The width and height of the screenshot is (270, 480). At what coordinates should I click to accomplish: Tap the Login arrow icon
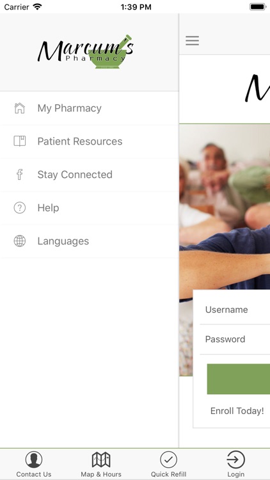[235, 460]
